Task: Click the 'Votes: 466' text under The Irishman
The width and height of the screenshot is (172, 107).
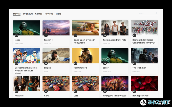Action: click(x=136, y=72)
